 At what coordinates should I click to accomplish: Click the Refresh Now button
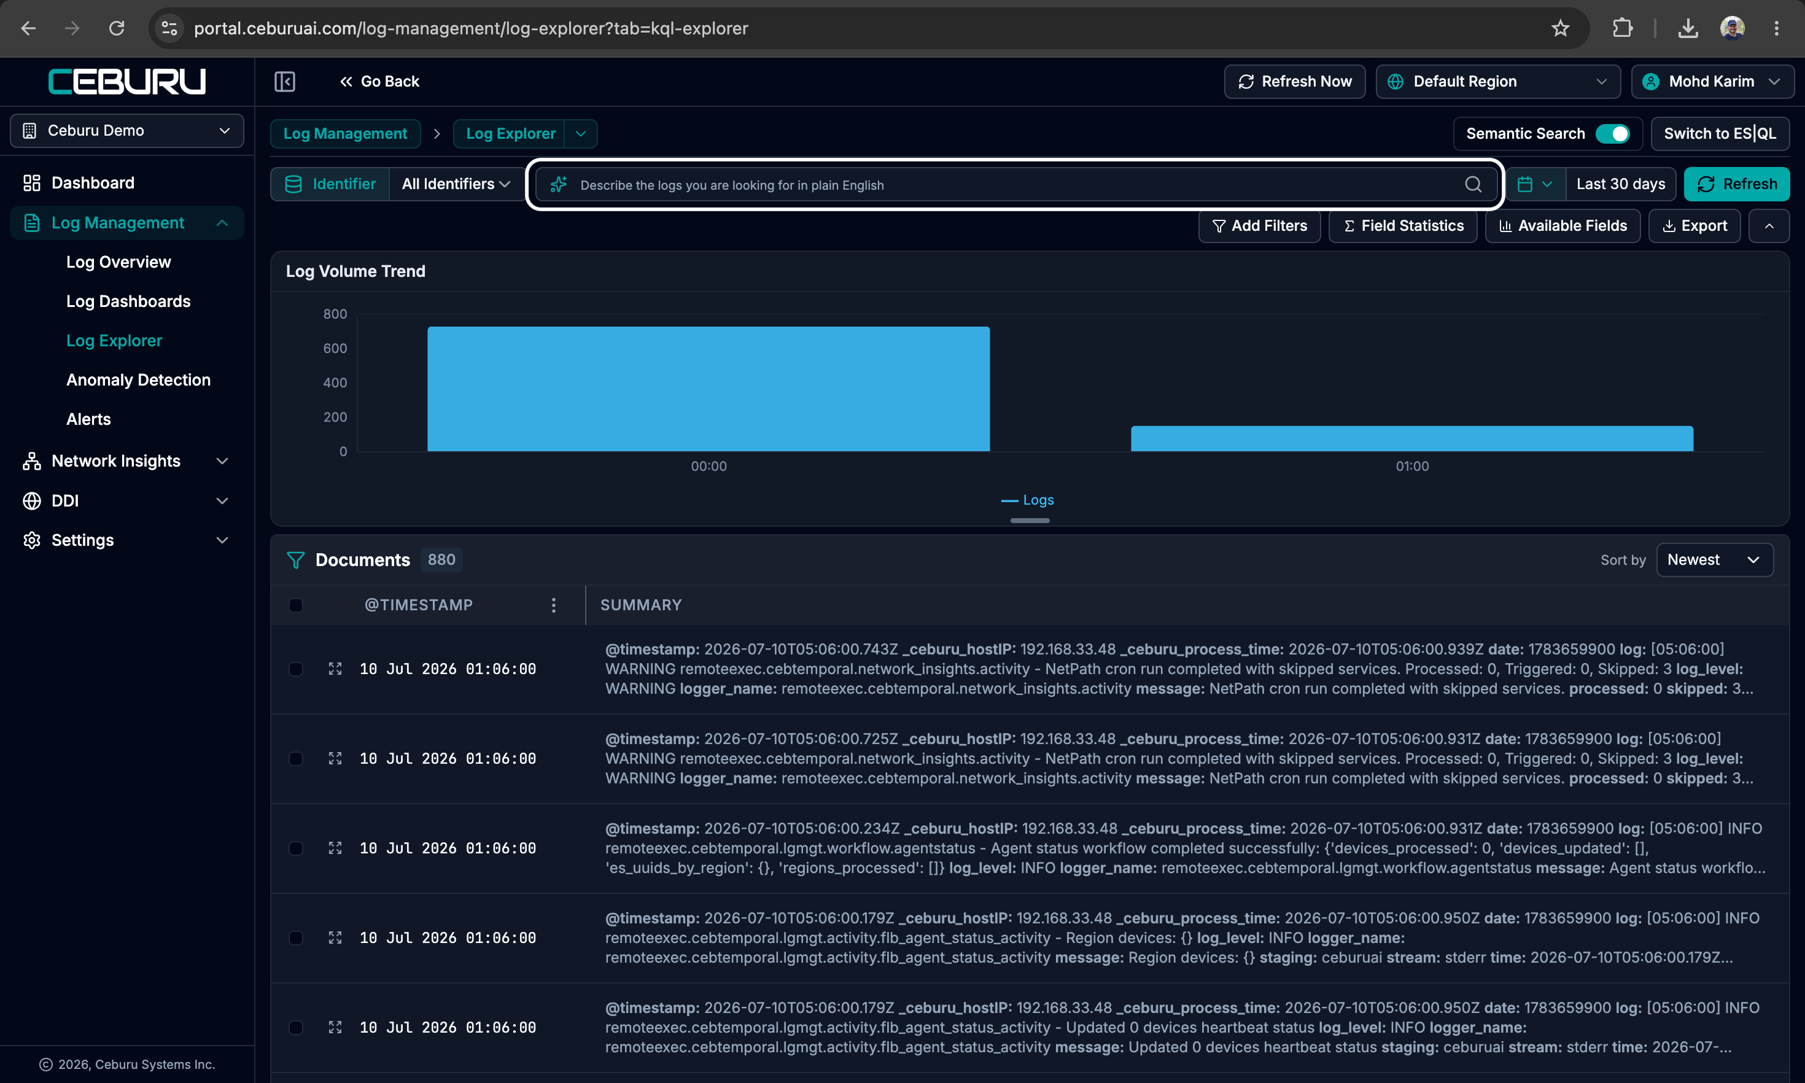click(x=1294, y=81)
